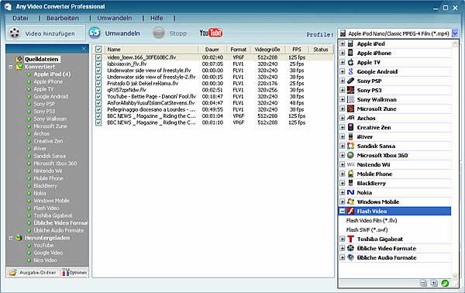
Task: Collapse the Flash Video profile group
Action: tap(343, 211)
